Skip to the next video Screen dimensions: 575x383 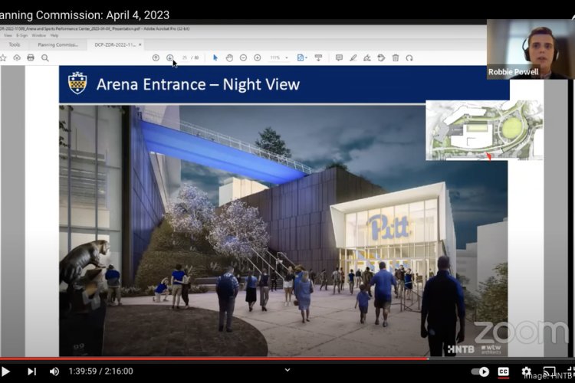click(32, 372)
